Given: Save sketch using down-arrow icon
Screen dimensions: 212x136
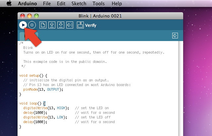Looking at the screenshot, I should 61,25.
